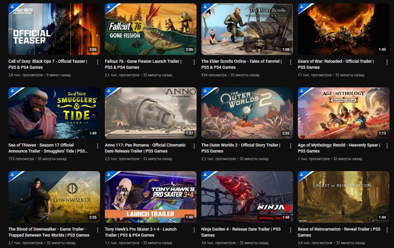
Task: Click the "2,5 тыс. просмотров" view count
Action: tap(122, 159)
